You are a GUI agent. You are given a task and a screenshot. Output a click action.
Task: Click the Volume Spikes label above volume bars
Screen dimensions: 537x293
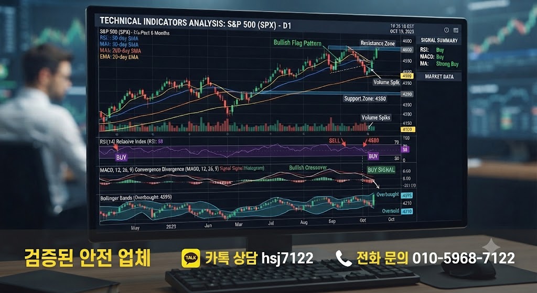[x=375, y=117]
